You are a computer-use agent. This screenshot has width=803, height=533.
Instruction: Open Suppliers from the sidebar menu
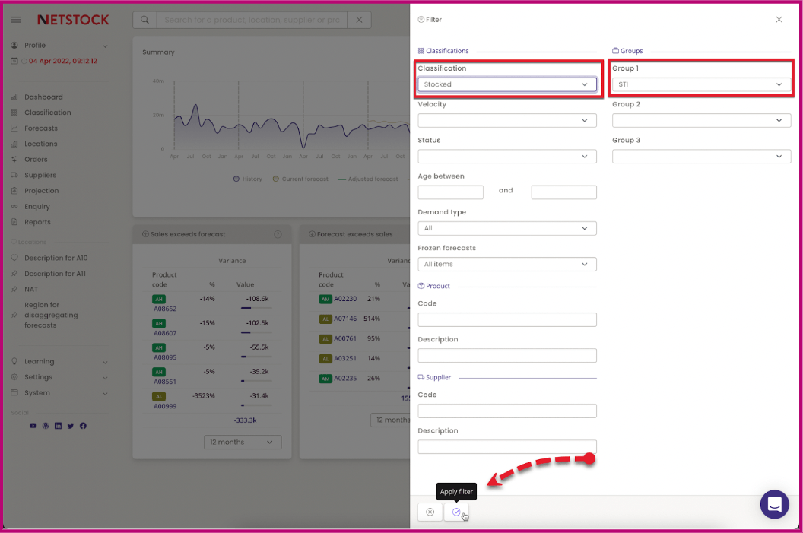(40, 176)
